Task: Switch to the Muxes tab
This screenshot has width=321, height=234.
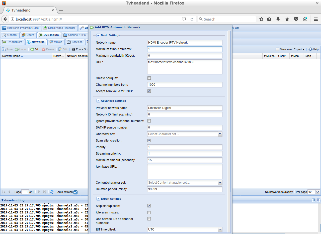Action: 56,42
